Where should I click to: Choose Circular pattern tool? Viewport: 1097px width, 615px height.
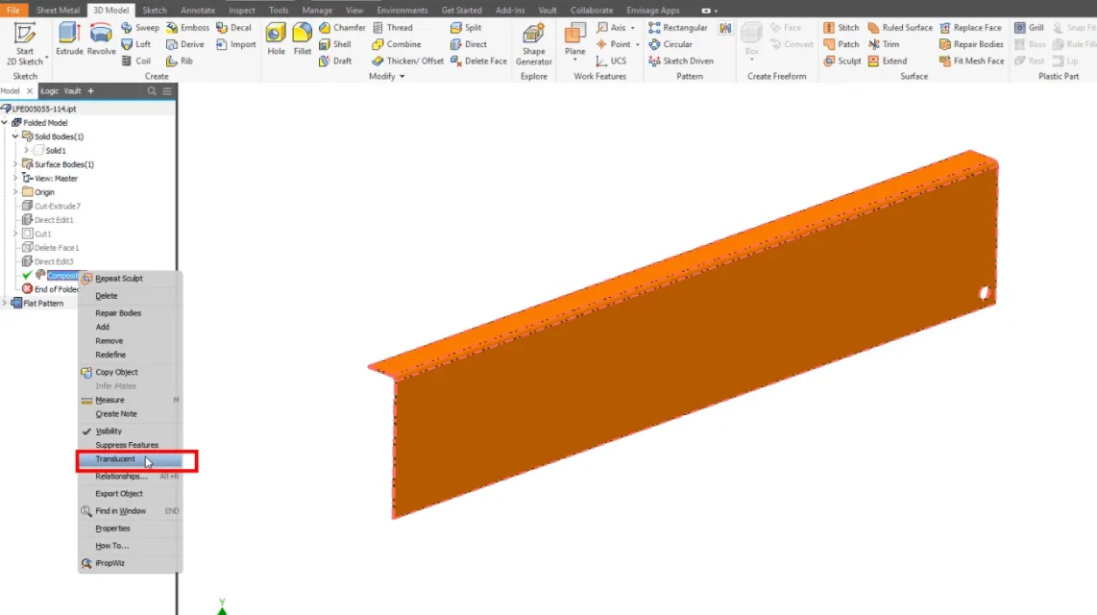pyautogui.click(x=670, y=44)
